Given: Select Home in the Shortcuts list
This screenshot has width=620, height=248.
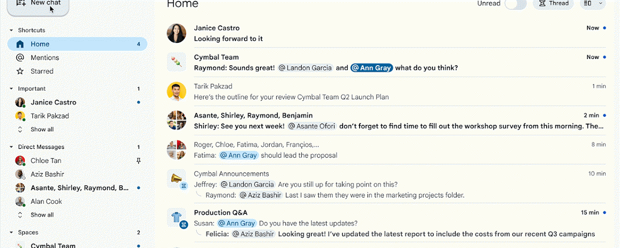Looking at the screenshot, I should (x=40, y=44).
